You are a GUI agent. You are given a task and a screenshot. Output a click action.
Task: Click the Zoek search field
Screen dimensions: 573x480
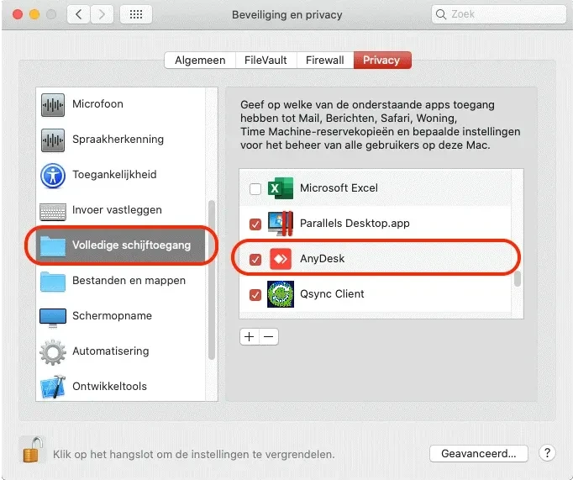[x=499, y=14]
